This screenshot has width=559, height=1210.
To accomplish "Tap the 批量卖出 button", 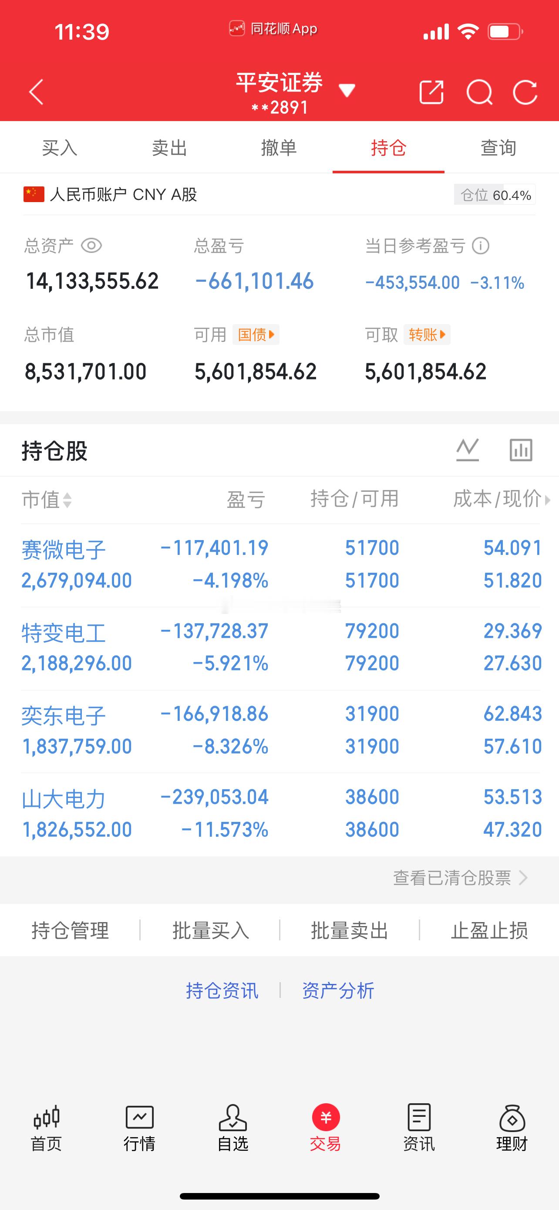I will pos(350,930).
